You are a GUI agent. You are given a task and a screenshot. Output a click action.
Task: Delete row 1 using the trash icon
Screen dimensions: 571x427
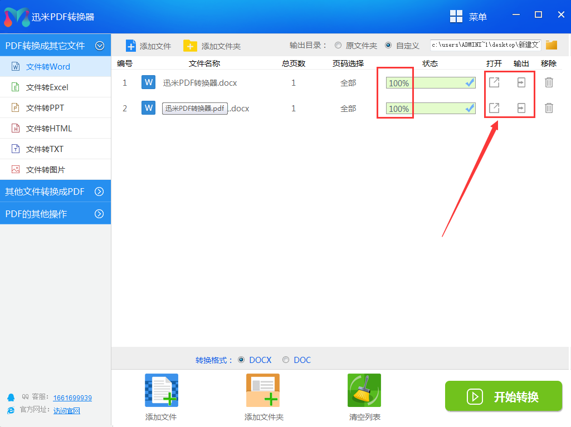coord(549,82)
